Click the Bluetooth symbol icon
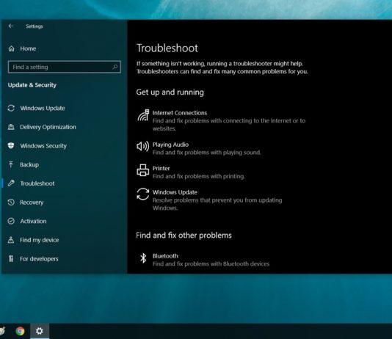The width and height of the screenshot is (392, 339). [143, 258]
